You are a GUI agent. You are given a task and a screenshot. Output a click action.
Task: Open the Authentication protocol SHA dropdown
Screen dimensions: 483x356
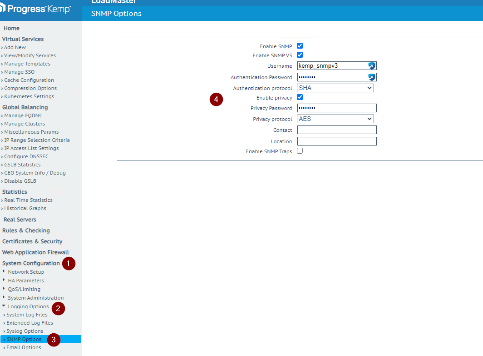click(x=335, y=88)
